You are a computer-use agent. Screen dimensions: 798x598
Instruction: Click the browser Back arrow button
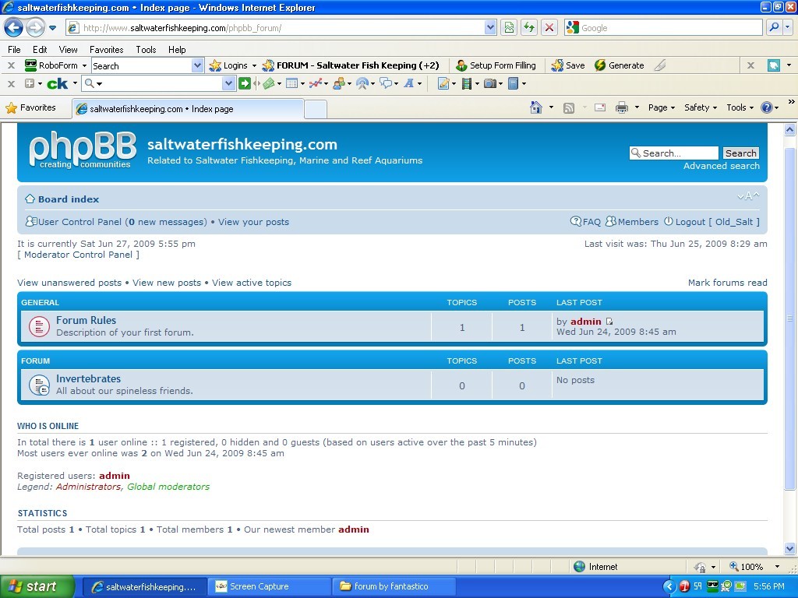coord(13,27)
